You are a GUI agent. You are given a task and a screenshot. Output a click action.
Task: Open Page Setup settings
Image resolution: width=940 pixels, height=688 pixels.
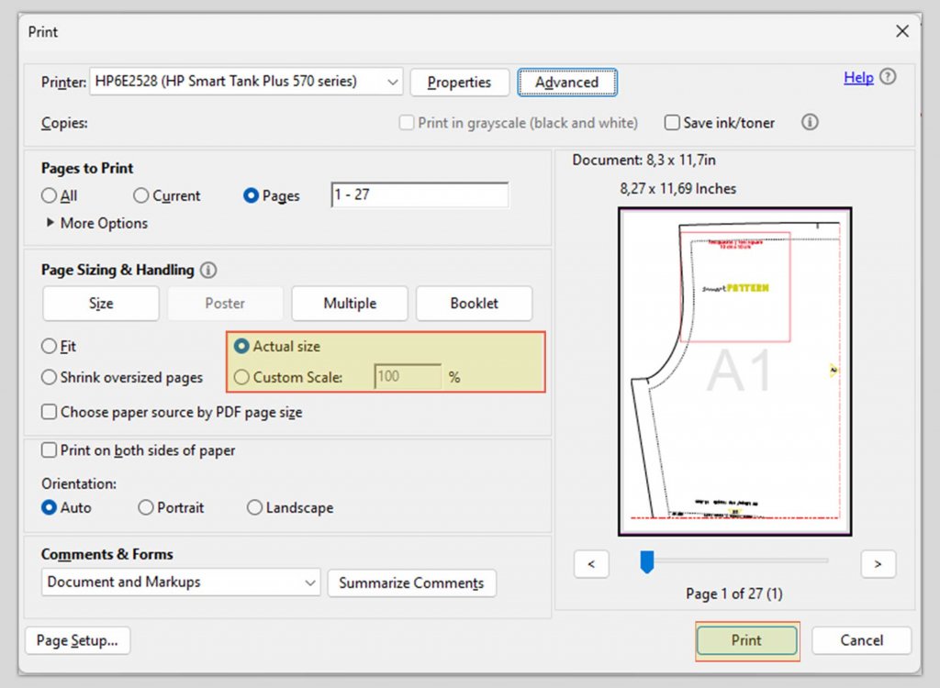[x=77, y=640]
